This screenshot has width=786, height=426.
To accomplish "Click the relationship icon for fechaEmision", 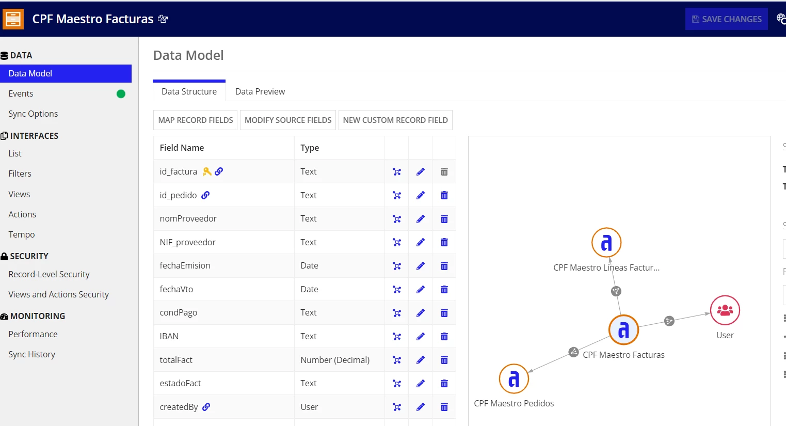I will [397, 266].
